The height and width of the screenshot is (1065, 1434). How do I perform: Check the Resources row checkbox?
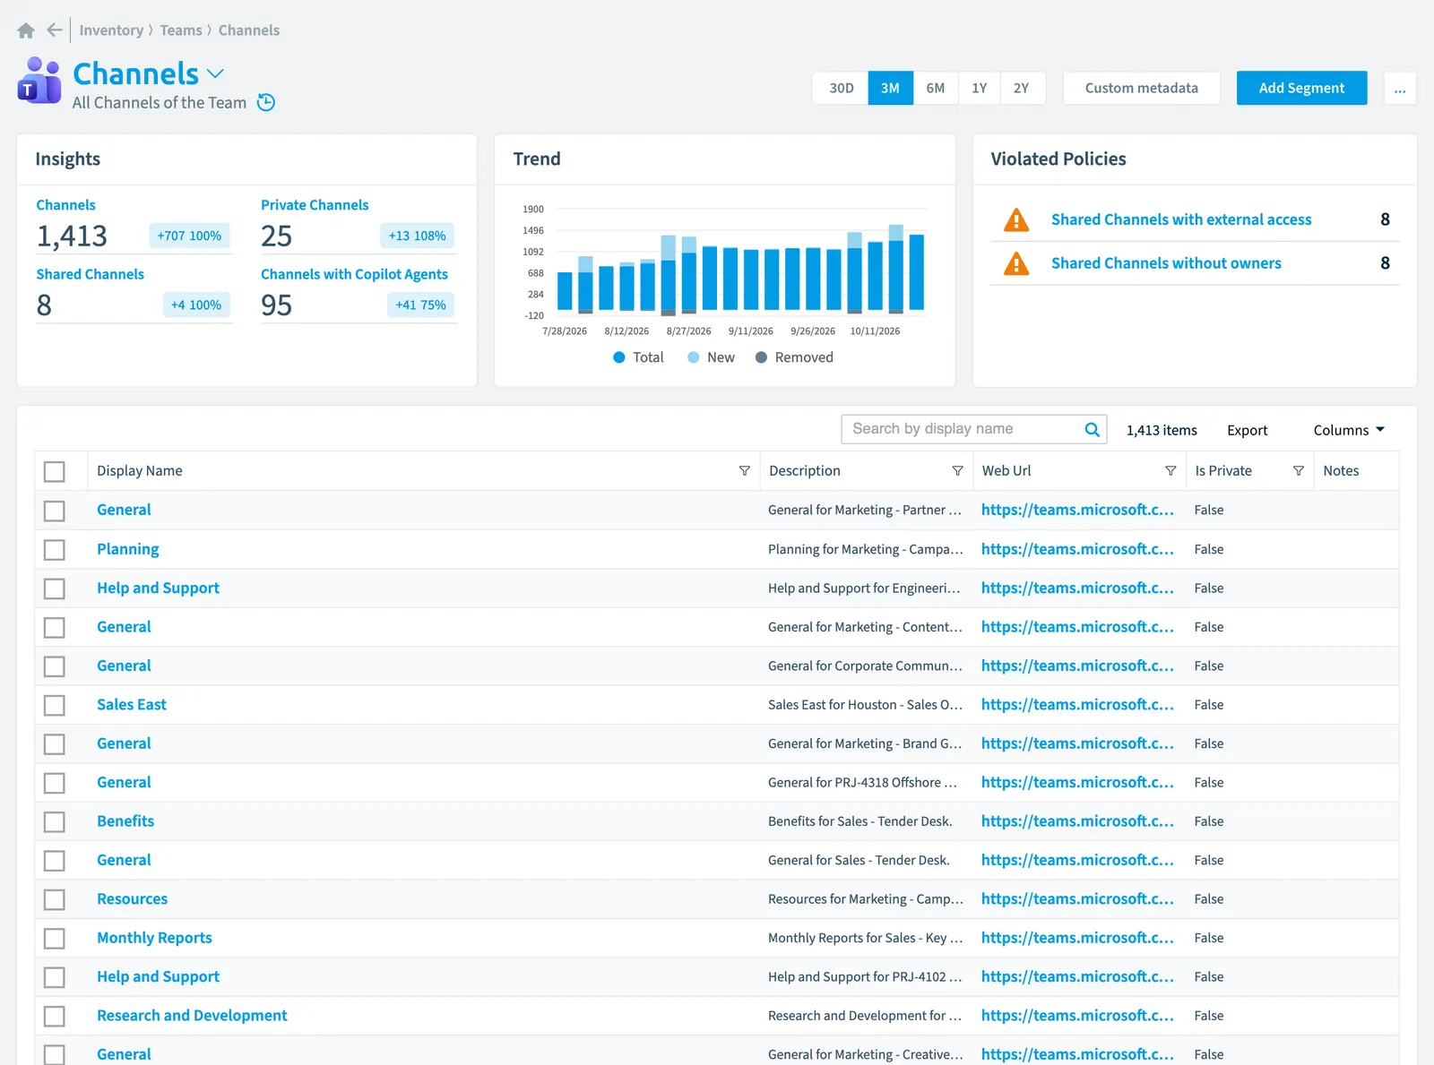point(55,899)
